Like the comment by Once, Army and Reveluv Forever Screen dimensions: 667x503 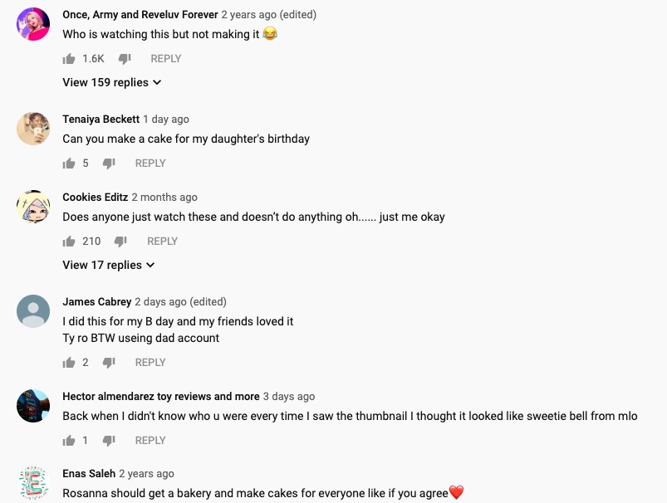[x=69, y=59]
